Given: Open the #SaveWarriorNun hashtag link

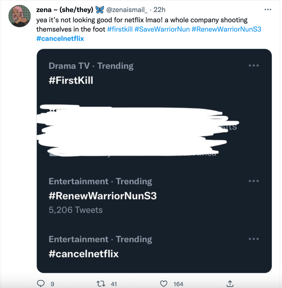Looking at the screenshot, I should tap(162, 29).
